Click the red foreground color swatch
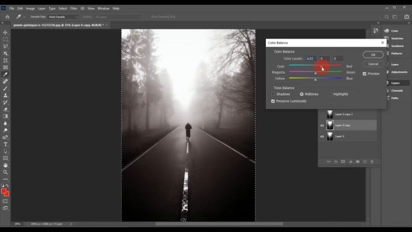Viewport: 412px width, 232px height. pyautogui.click(x=4, y=191)
